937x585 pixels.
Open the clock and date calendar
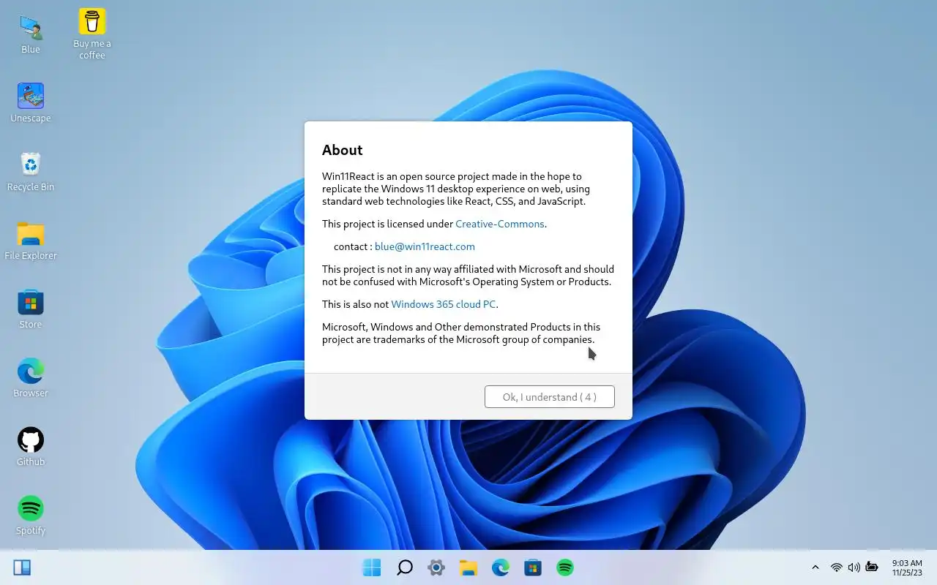tap(907, 567)
